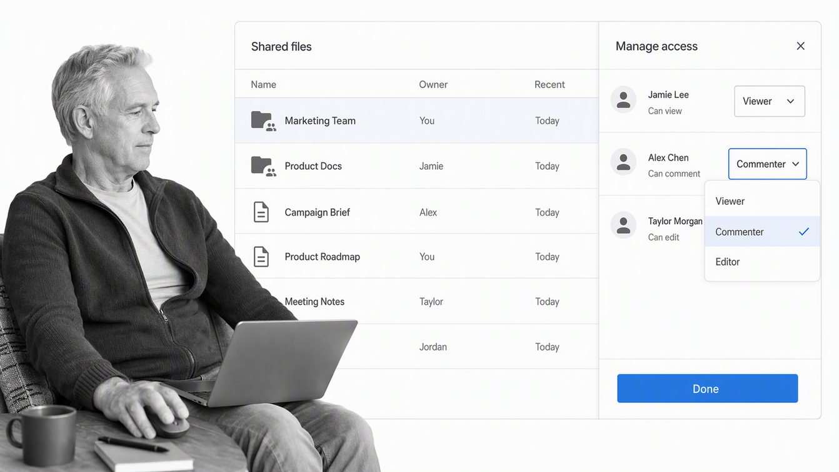
Task: Click the Taylor owner cell
Action: tap(431, 302)
